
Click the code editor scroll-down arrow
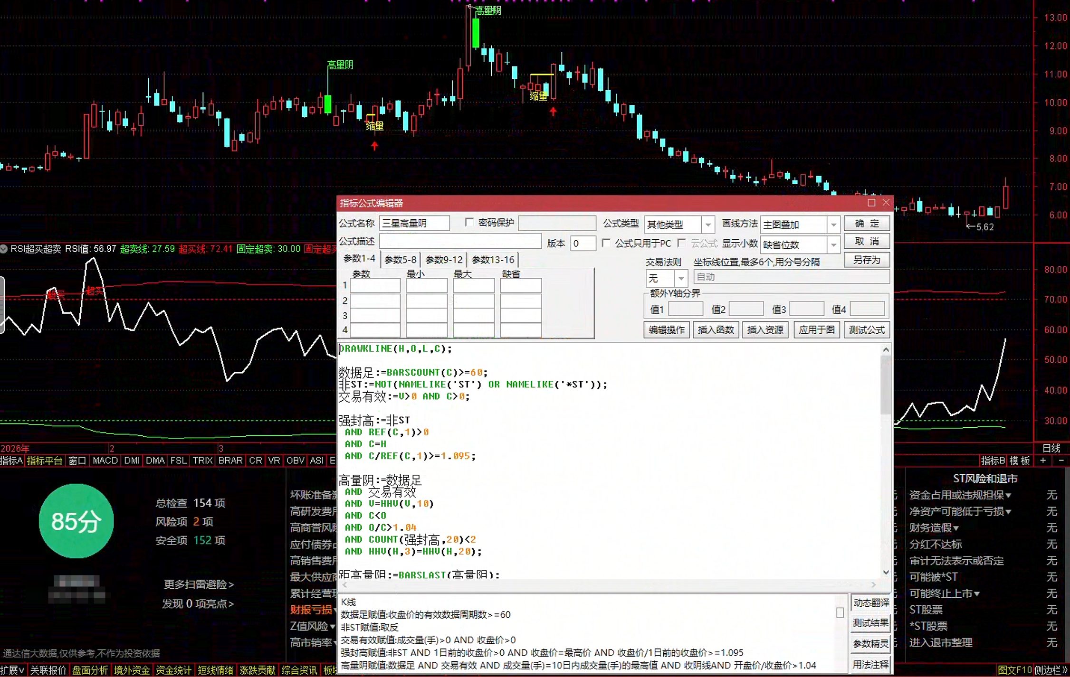tap(886, 572)
